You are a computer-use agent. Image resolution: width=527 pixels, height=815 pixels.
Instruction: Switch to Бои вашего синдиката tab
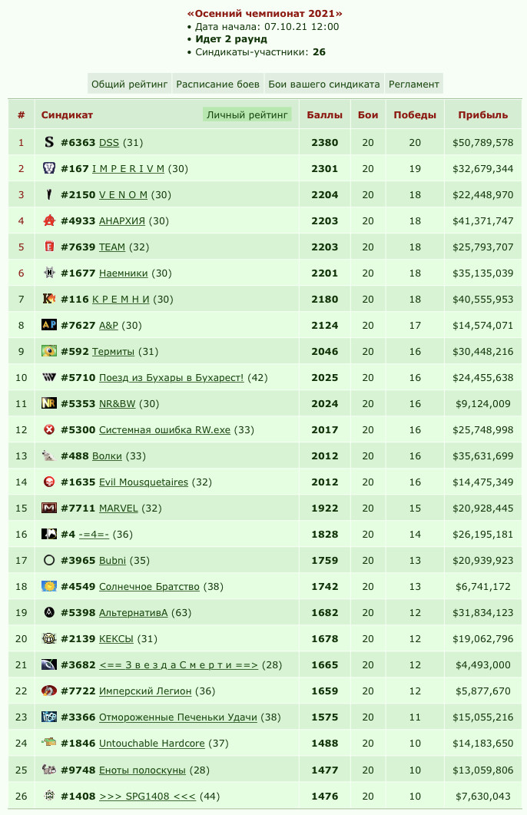[x=323, y=84]
